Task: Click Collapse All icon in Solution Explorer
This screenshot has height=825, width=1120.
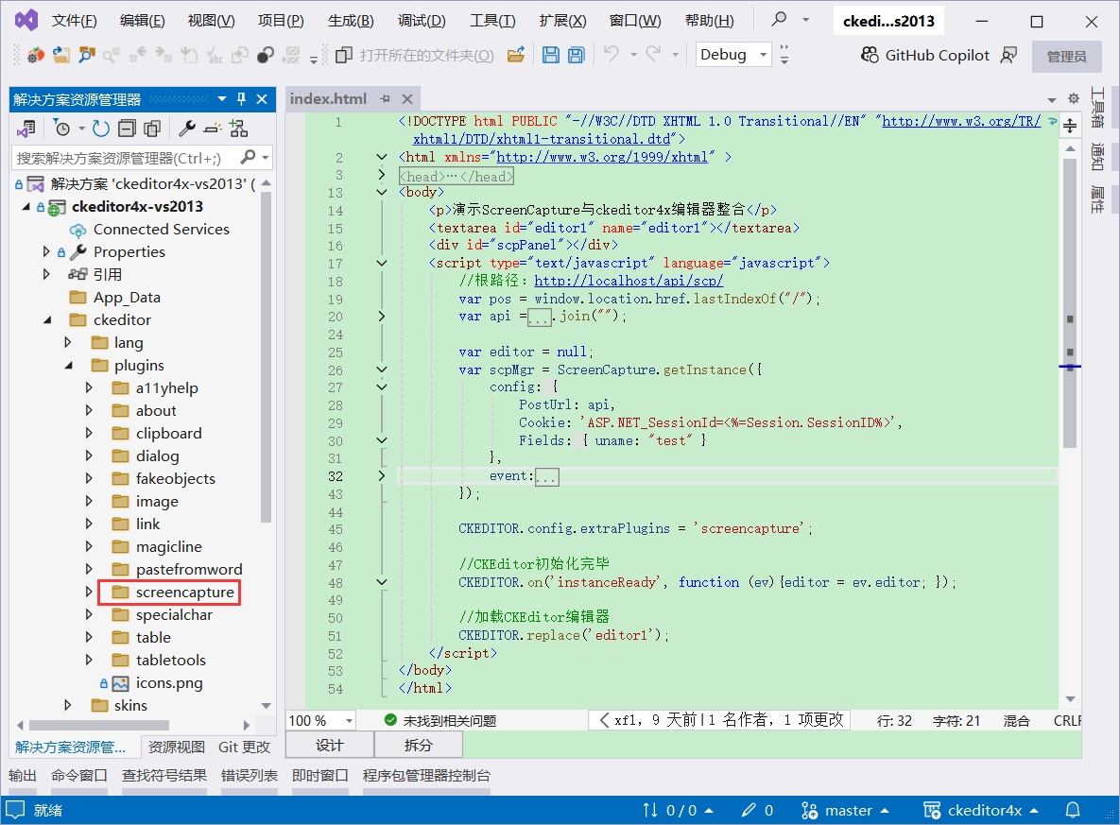Action: (x=127, y=129)
